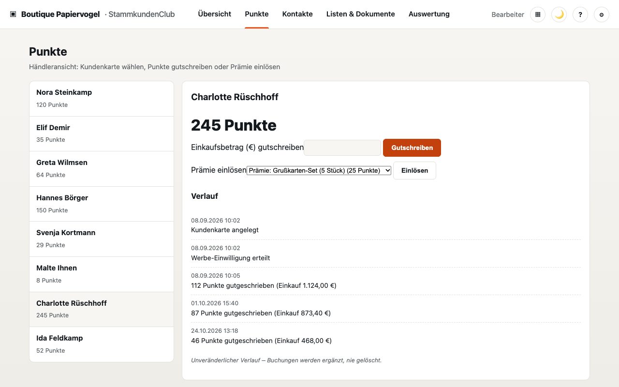Click the 46 Punkte gutgeschrieben entry

click(x=386, y=336)
